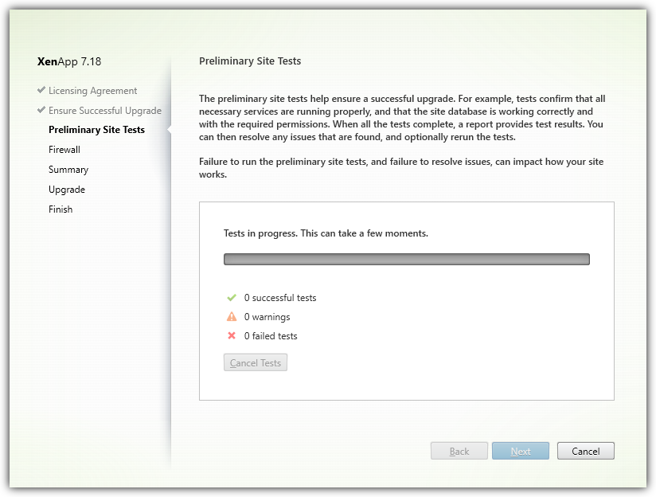Open the Firewall step
The height and width of the screenshot is (497, 656).
(x=64, y=150)
